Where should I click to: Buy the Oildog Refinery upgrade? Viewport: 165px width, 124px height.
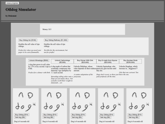tap(56, 40)
